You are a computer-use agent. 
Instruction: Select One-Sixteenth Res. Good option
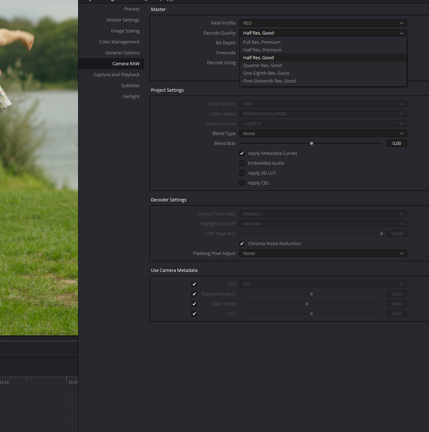(323, 81)
